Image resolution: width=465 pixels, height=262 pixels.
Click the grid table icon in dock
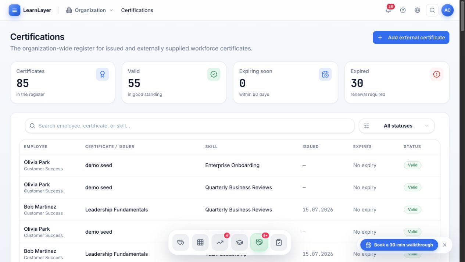pos(200,242)
